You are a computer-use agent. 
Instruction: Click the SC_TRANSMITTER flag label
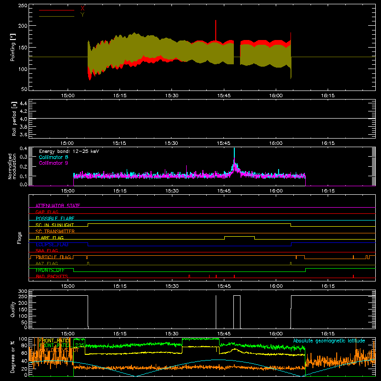coord(55,231)
